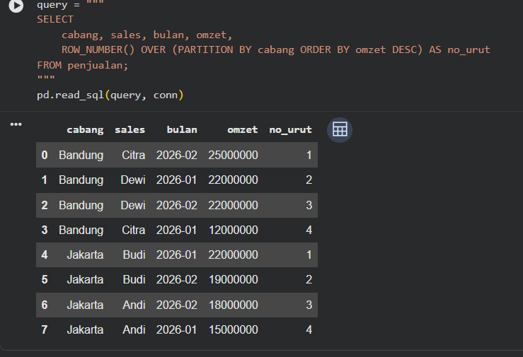Select row index 0 label
This screenshot has width=523, height=357.
[x=45, y=155]
